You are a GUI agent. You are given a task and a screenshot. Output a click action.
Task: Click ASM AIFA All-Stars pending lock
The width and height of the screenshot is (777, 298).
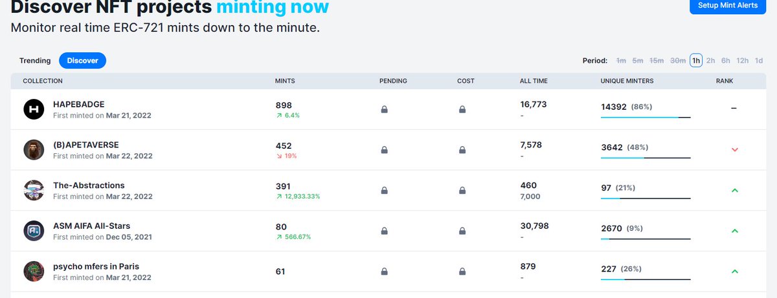click(384, 231)
